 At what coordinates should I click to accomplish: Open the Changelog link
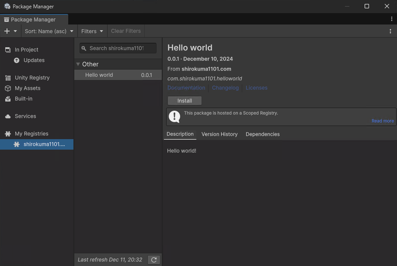225,87
